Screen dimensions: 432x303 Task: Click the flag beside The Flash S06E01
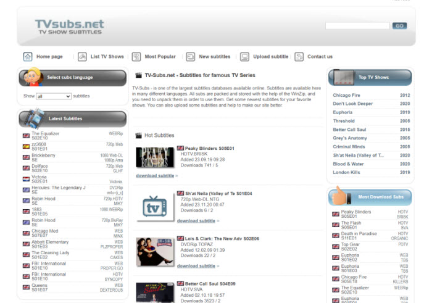pyautogui.click(x=336, y=225)
